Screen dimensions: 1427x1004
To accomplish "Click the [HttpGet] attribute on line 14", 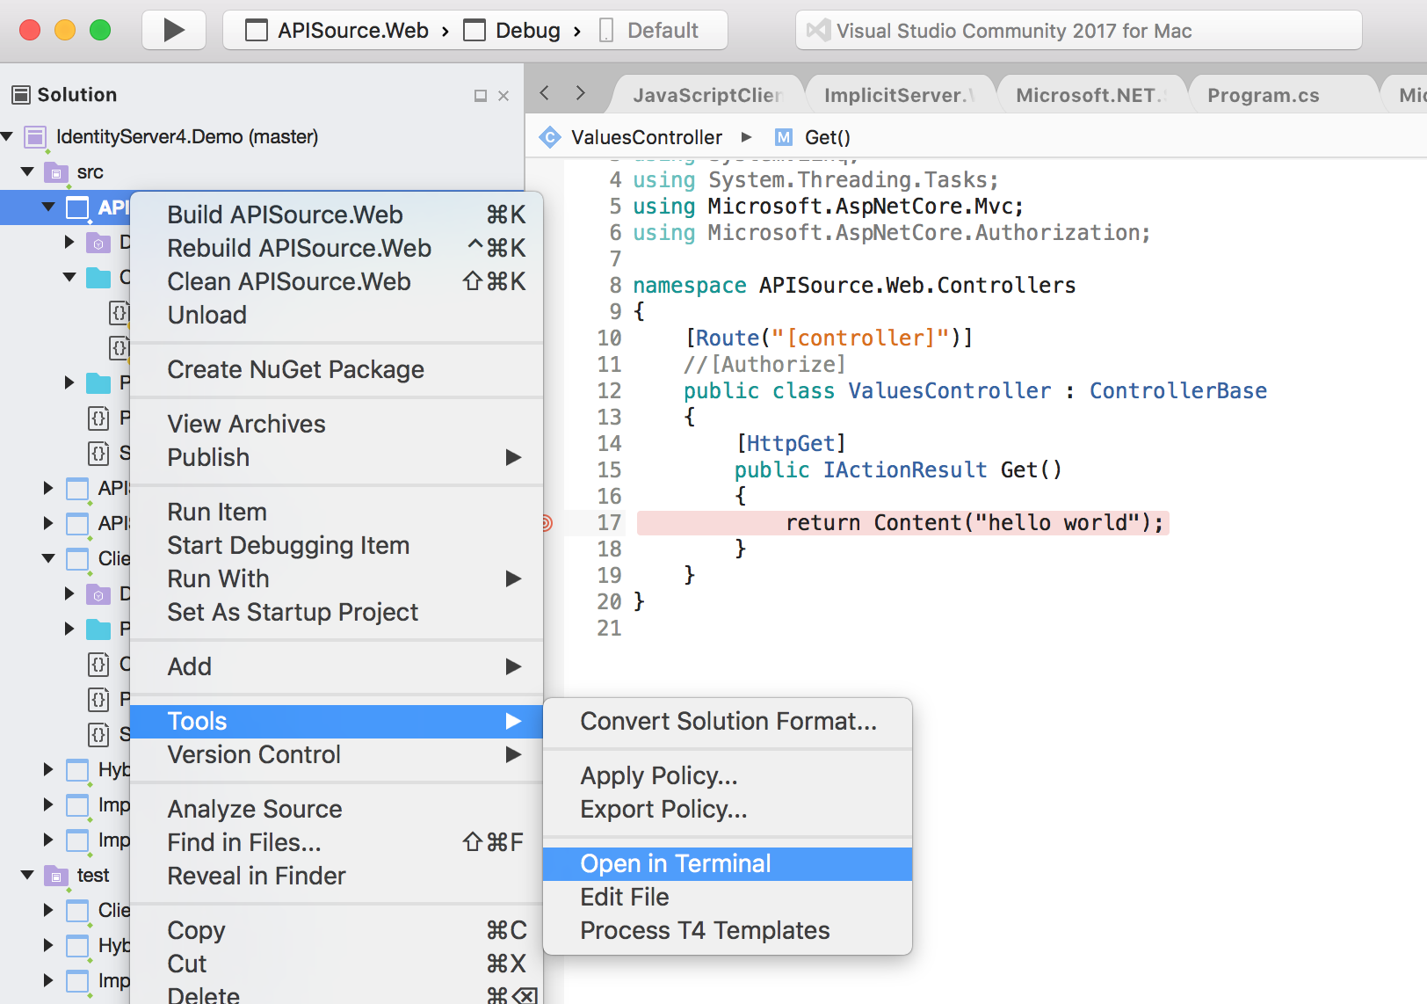I will [791, 443].
